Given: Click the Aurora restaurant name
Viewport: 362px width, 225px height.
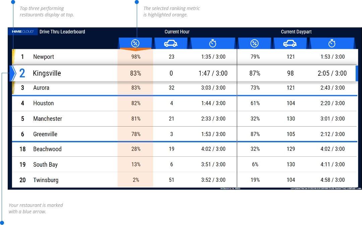Looking at the screenshot, I should (x=41, y=88).
